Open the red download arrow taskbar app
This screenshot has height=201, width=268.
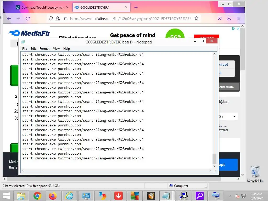(x=119, y=196)
